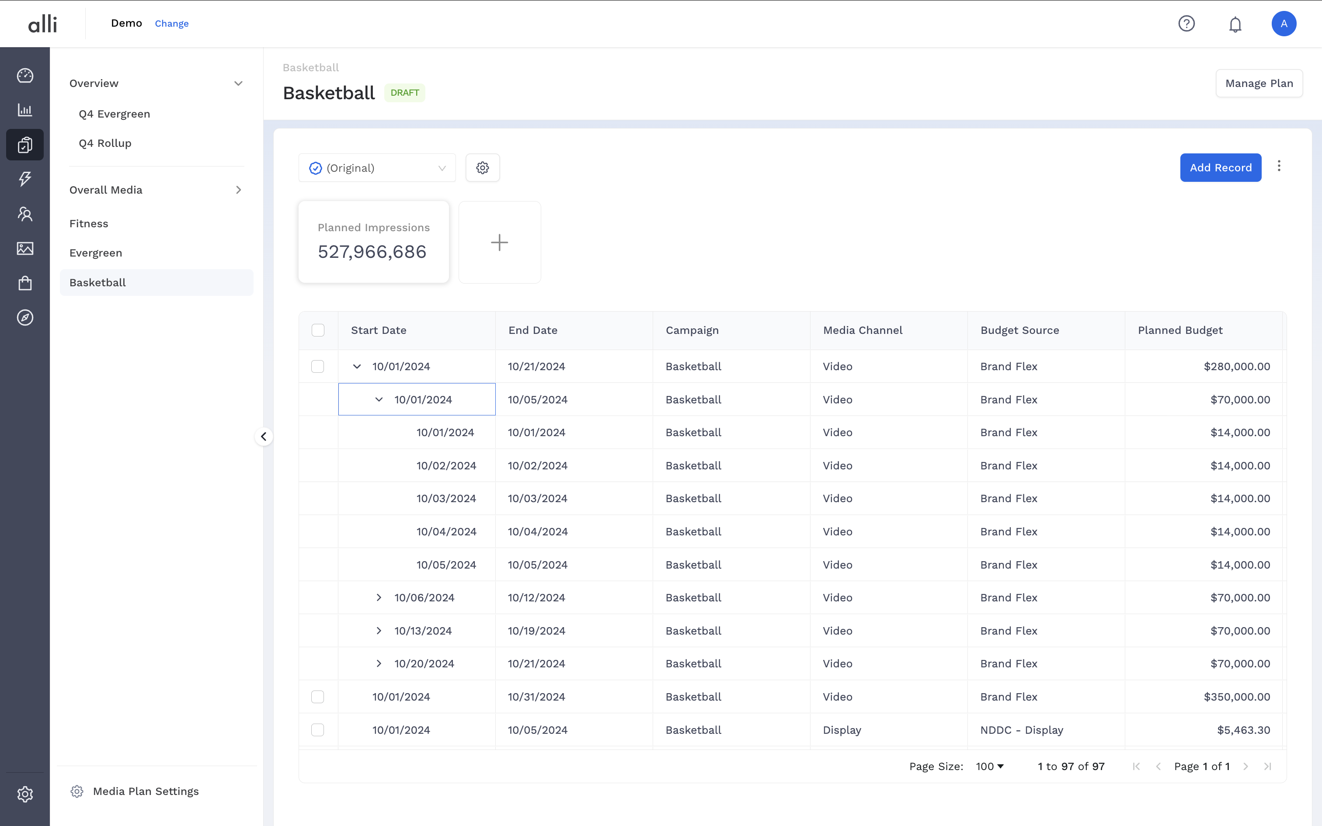The width and height of the screenshot is (1322, 826).
Task: Open the Q4 Rollup overview item
Action: coord(105,143)
